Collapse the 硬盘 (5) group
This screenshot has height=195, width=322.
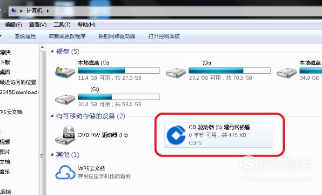coord(52,51)
